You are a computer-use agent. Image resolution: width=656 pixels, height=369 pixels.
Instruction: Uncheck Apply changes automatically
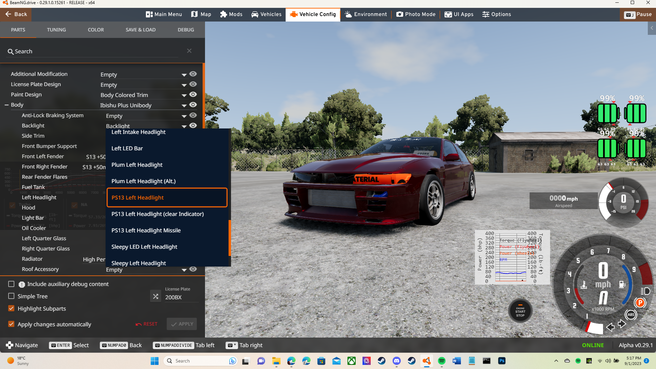pyautogui.click(x=11, y=324)
